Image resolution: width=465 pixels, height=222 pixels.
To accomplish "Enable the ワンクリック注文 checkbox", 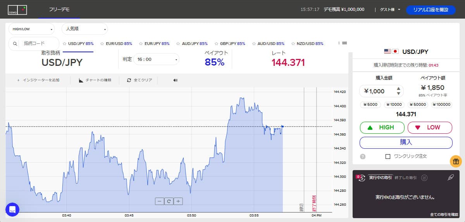I will click(x=388, y=157).
